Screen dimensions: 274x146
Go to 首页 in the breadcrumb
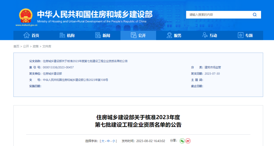click(16, 46)
